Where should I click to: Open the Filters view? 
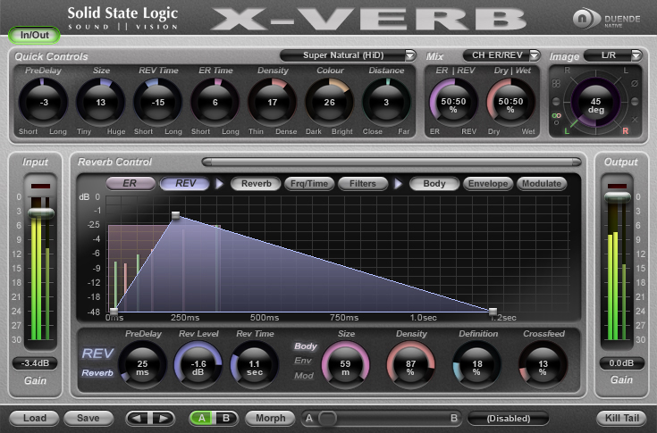(x=362, y=184)
